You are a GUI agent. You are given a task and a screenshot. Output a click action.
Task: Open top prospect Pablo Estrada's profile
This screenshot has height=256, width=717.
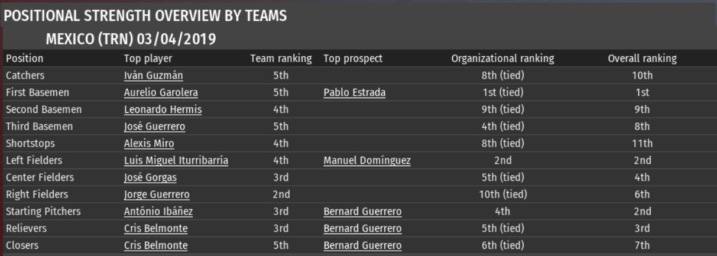(x=355, y=93)
